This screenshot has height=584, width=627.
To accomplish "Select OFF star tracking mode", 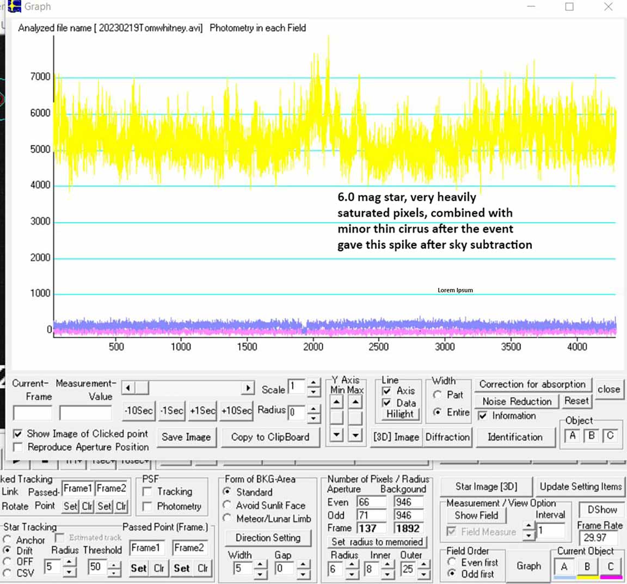I will click(7, 562).
